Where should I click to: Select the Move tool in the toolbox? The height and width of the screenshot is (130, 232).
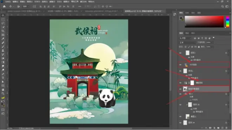click(x=3, y=15)
